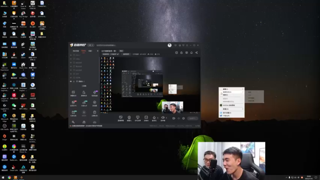
Task: Open the Steam desktop shortcut
Action: click(23, 55)
